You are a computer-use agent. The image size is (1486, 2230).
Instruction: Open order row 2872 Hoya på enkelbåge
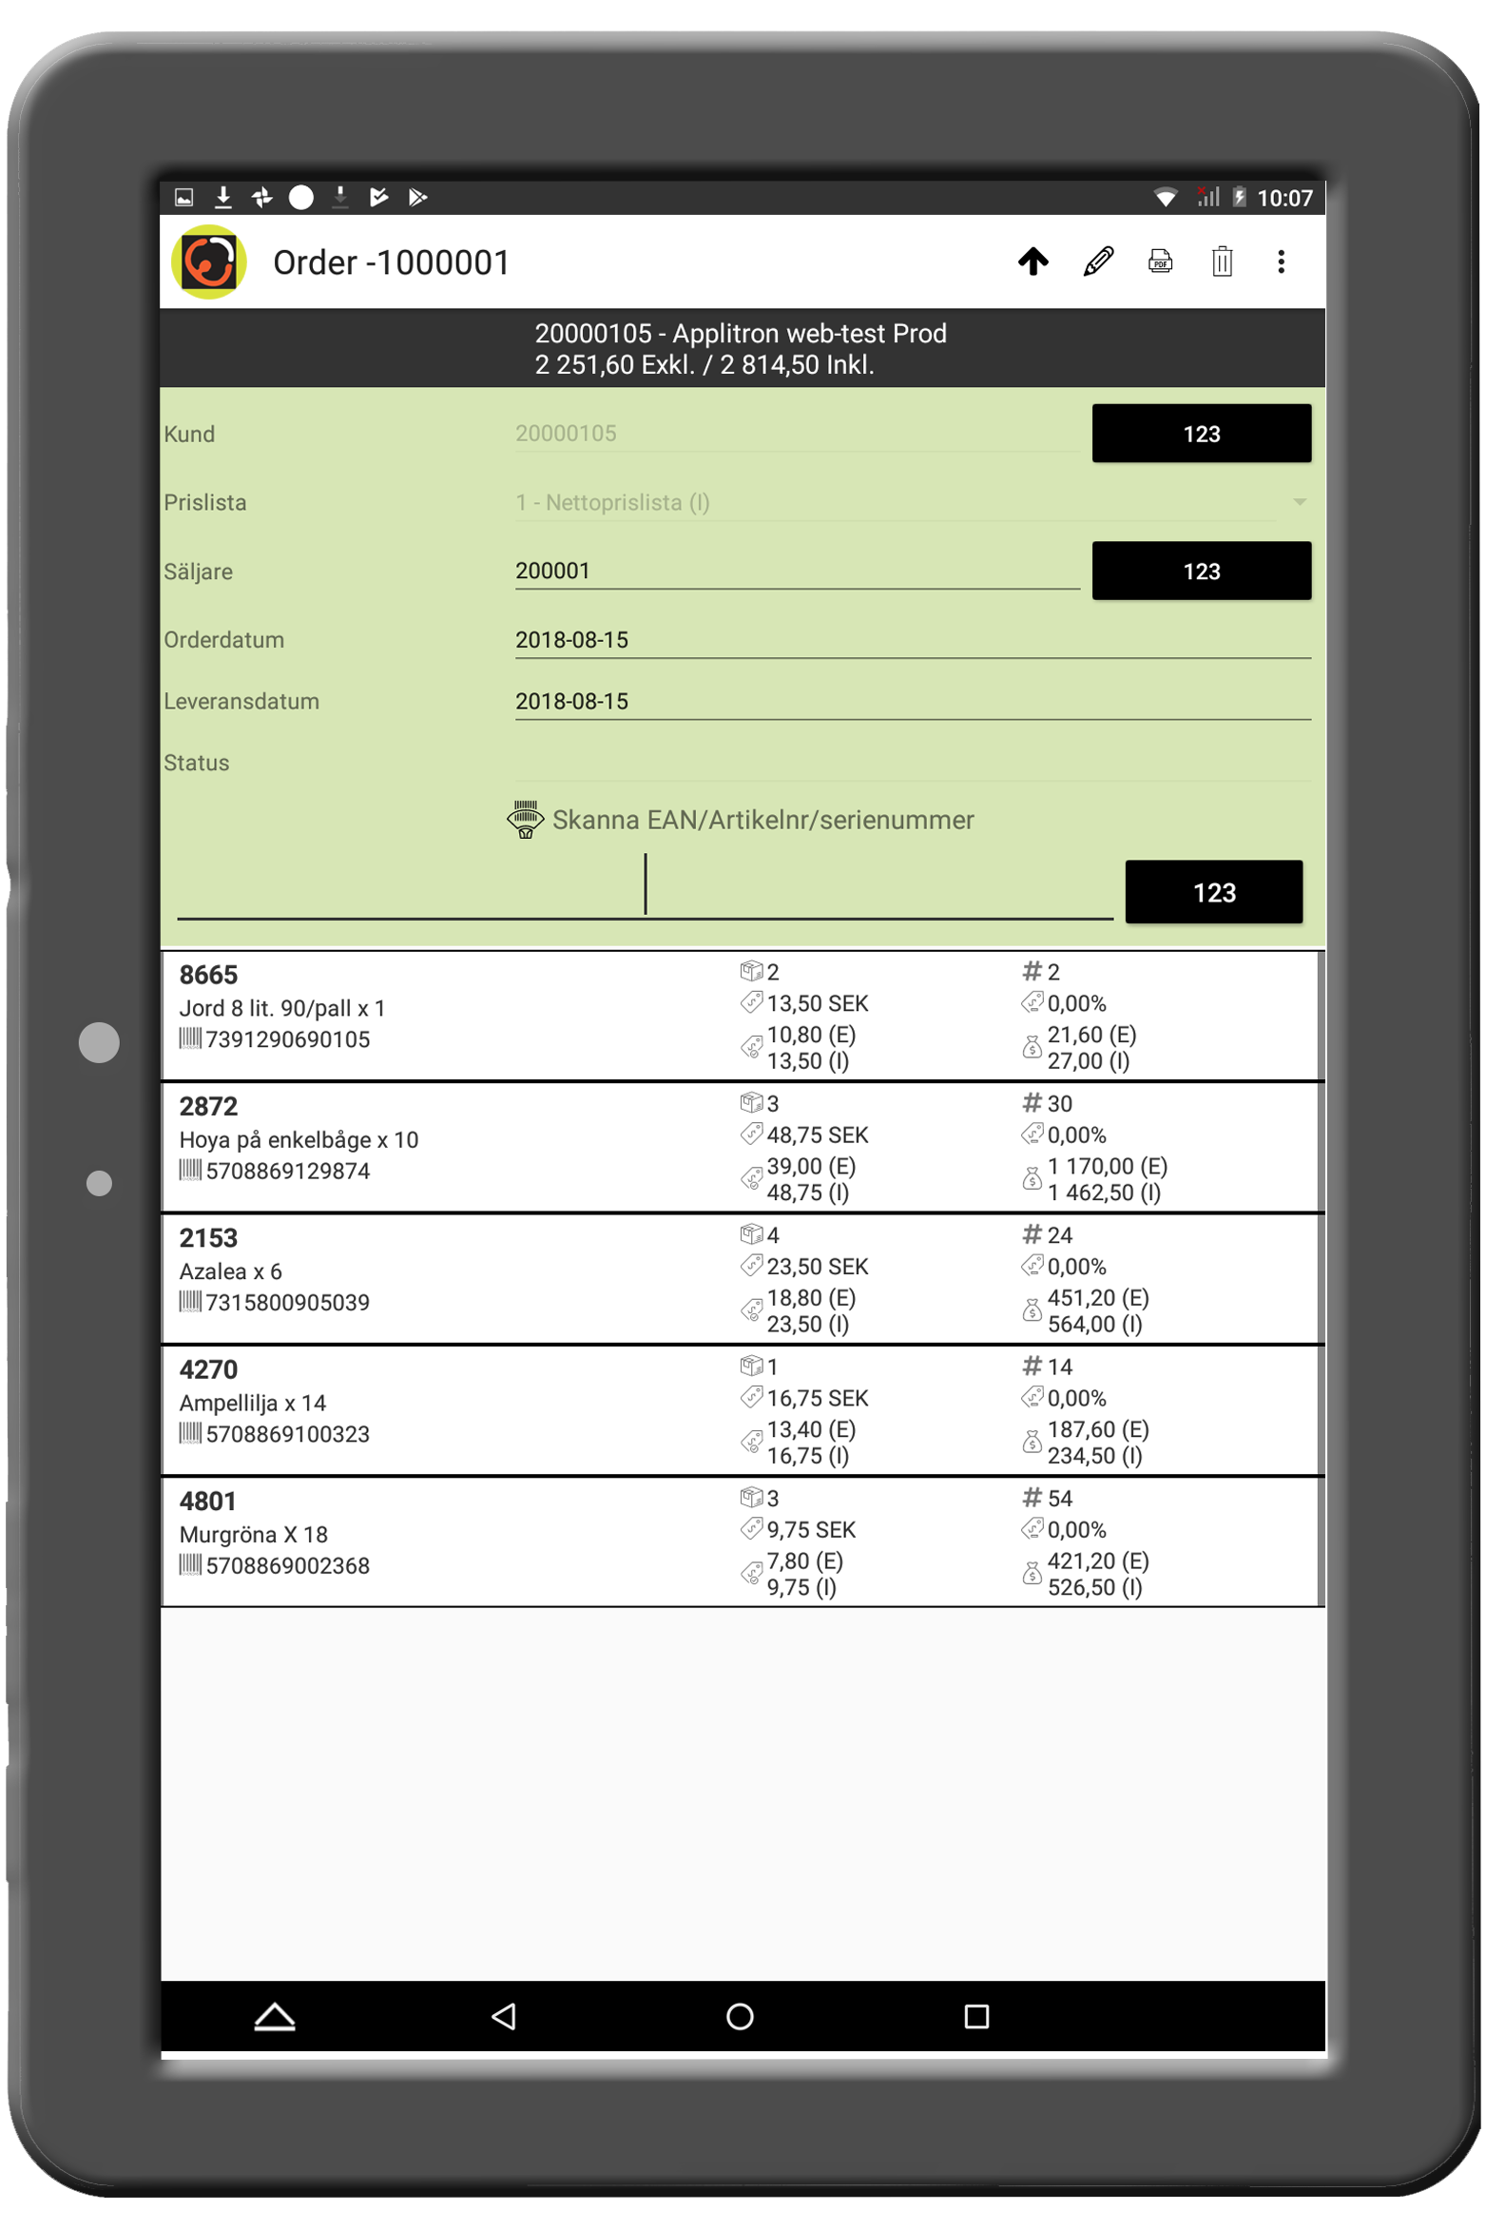coord(742,1146)
